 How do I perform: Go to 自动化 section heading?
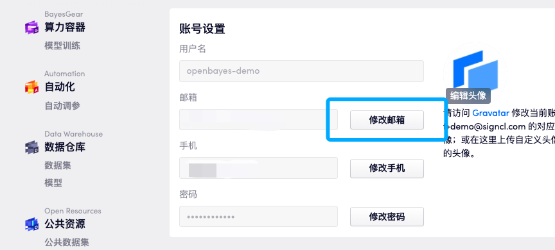point(60,87)
